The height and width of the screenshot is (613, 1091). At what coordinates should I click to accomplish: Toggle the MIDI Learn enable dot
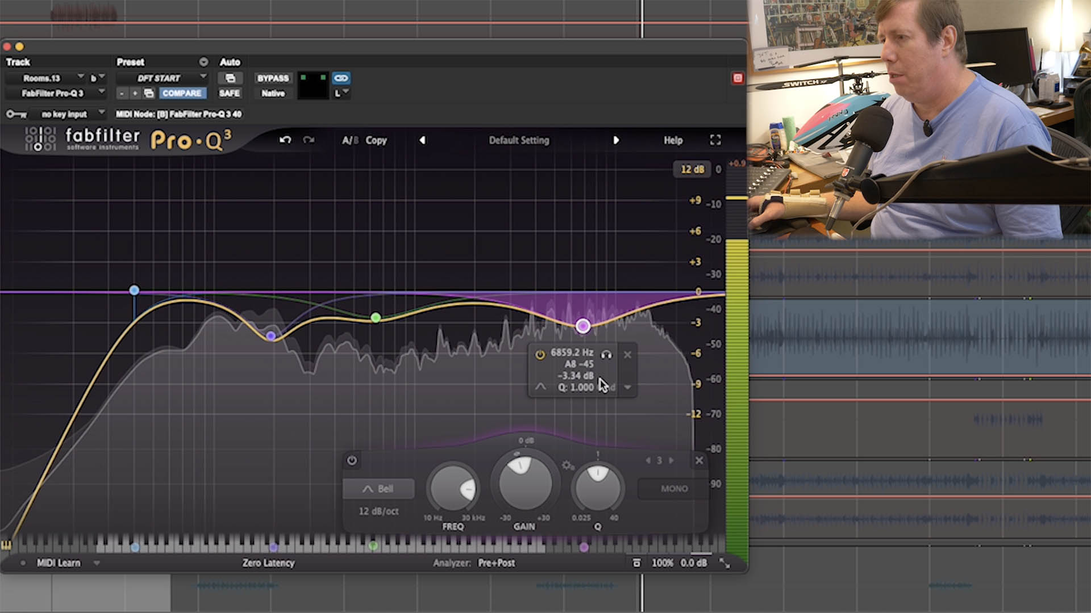[23, 563]
